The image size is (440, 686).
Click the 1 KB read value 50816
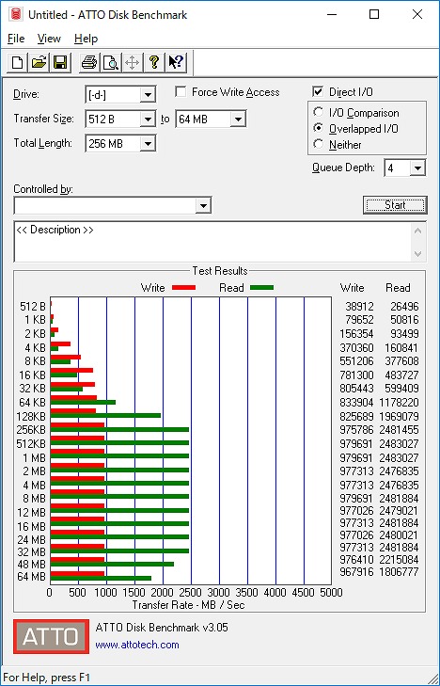point(404,319)
